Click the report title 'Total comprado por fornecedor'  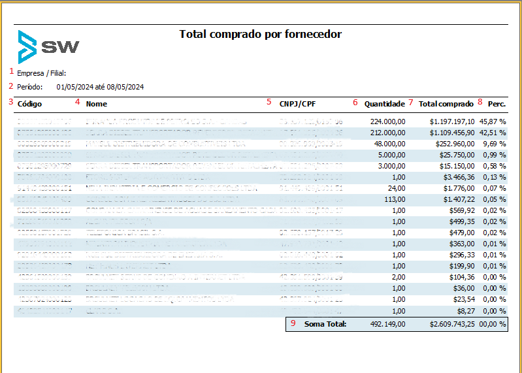tap(260, 34)
